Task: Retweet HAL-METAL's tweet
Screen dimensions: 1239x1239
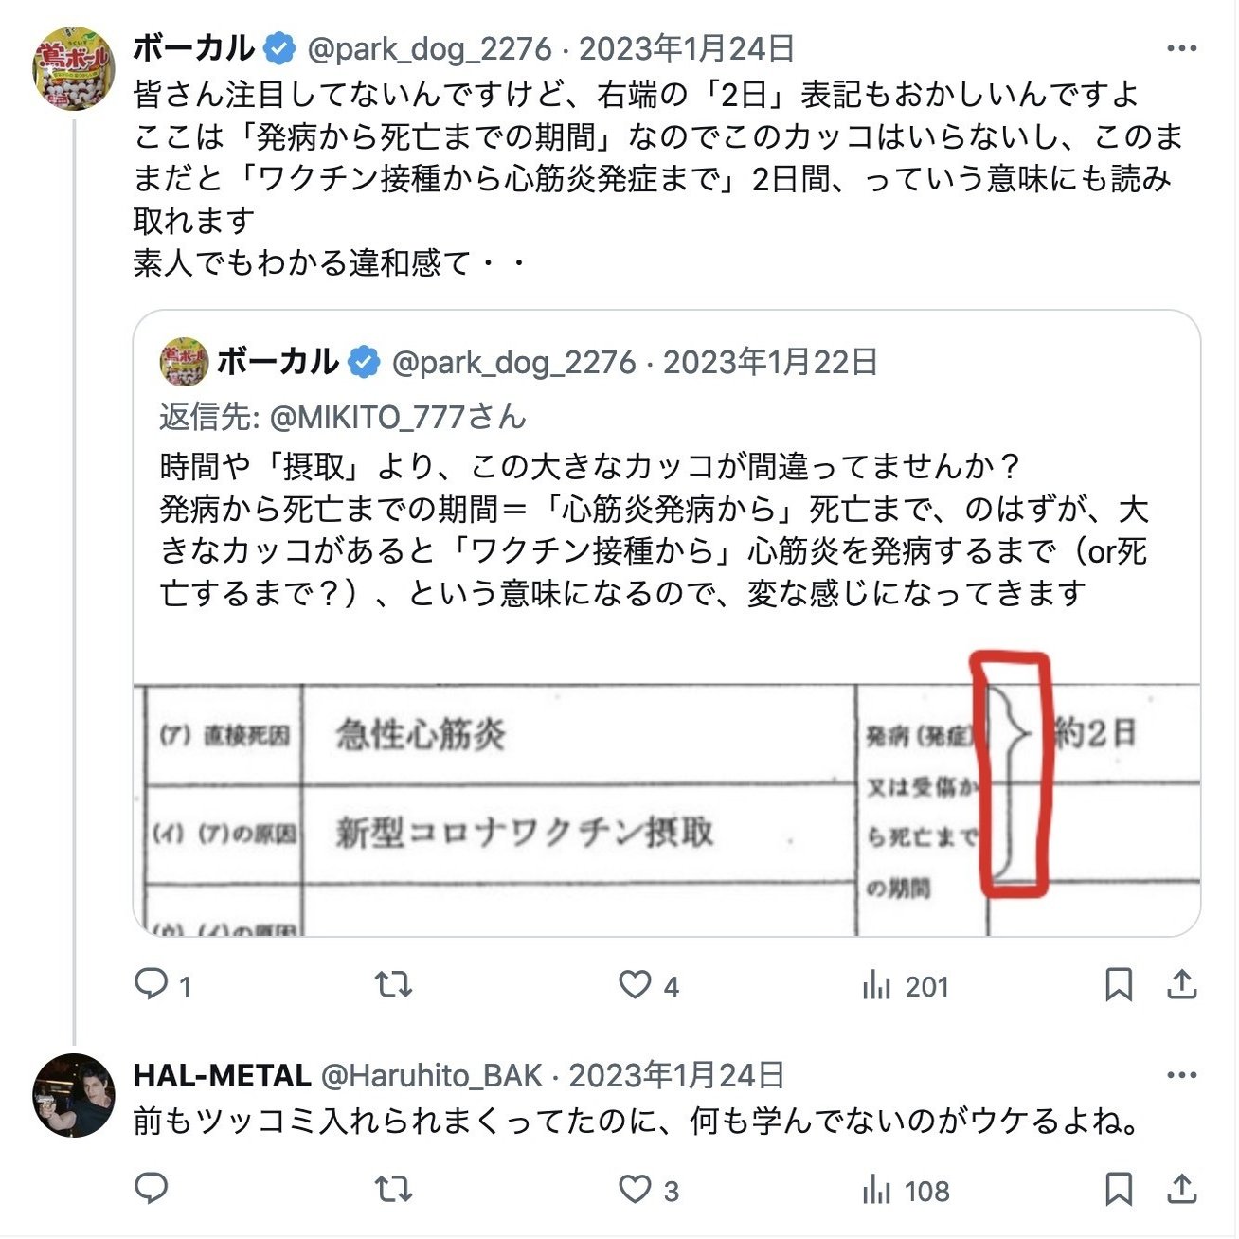Action: pyautogui.click(x=393, y=1189)
